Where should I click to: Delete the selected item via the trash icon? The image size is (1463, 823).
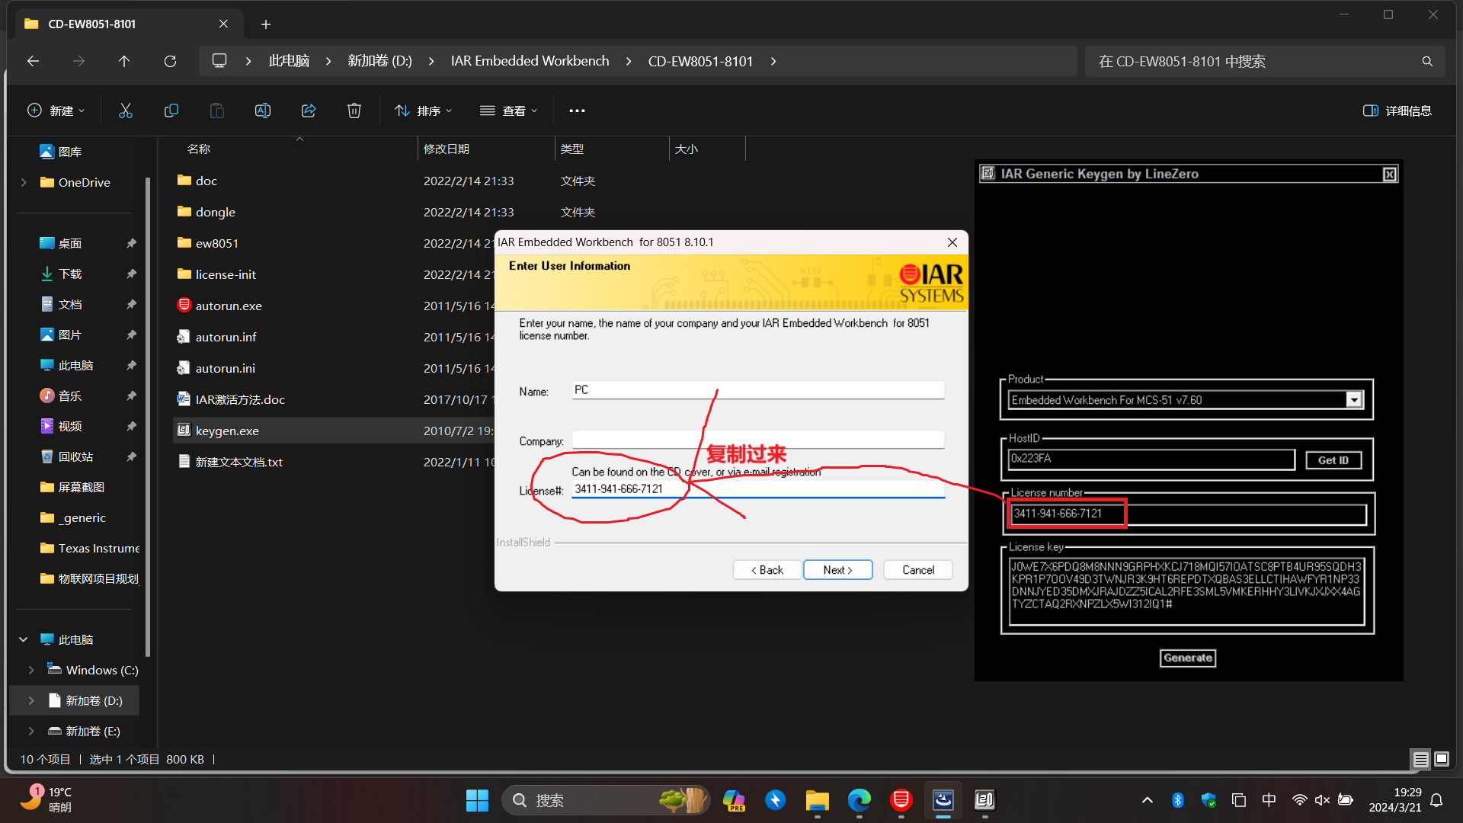354,110
